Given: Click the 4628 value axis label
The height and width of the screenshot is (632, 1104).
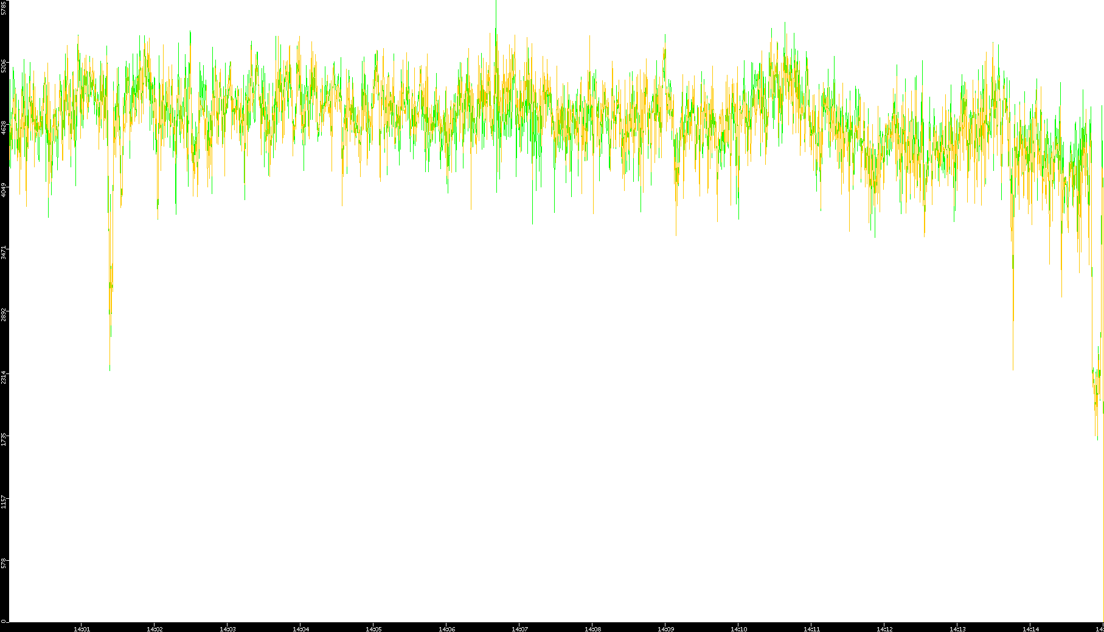Looking at the screenshot, I should coord(4,128).
